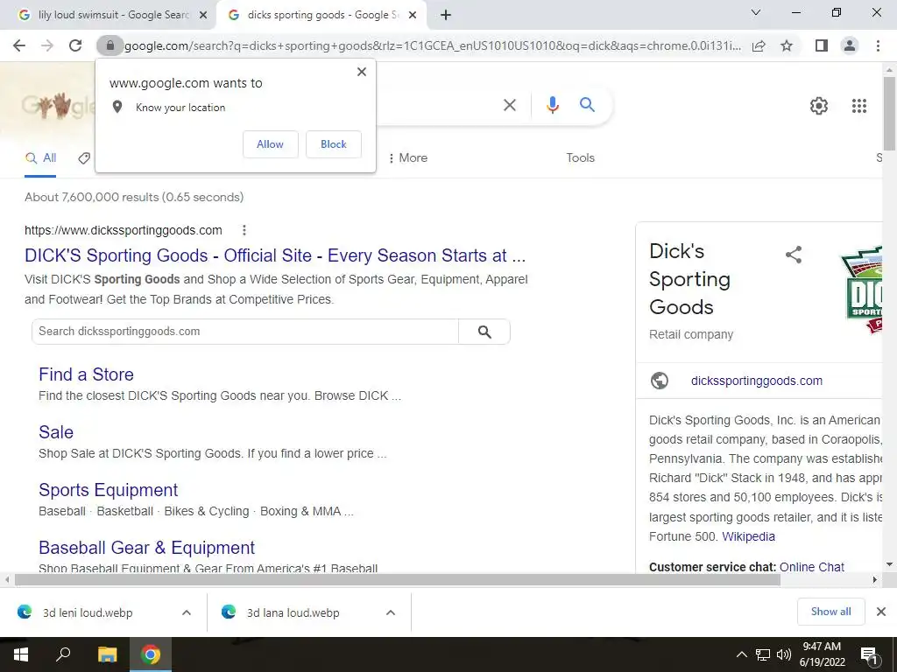The width and height of the screenshot is (897, 672).
Task: Click the blue Google search magnifier
Action: pos(587,105)
